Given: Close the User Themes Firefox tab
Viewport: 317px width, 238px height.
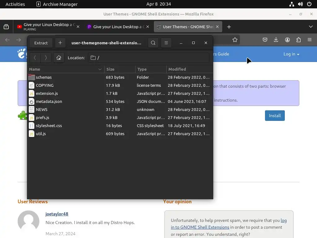Looking at the screenshot, I should pyautogui.click(x=217, y=27).
